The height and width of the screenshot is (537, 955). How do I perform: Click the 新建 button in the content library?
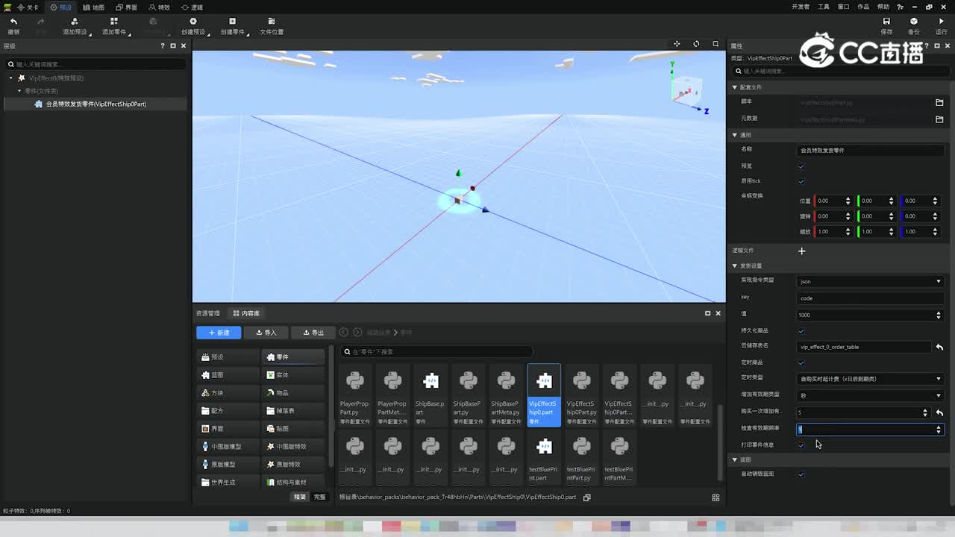coord(219,333)
